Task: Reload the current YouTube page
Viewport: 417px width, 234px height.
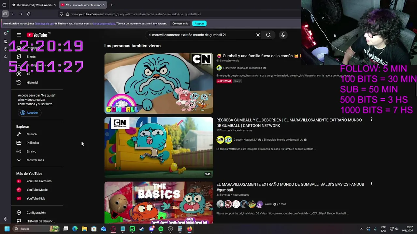Action: (x=29, y=14)
